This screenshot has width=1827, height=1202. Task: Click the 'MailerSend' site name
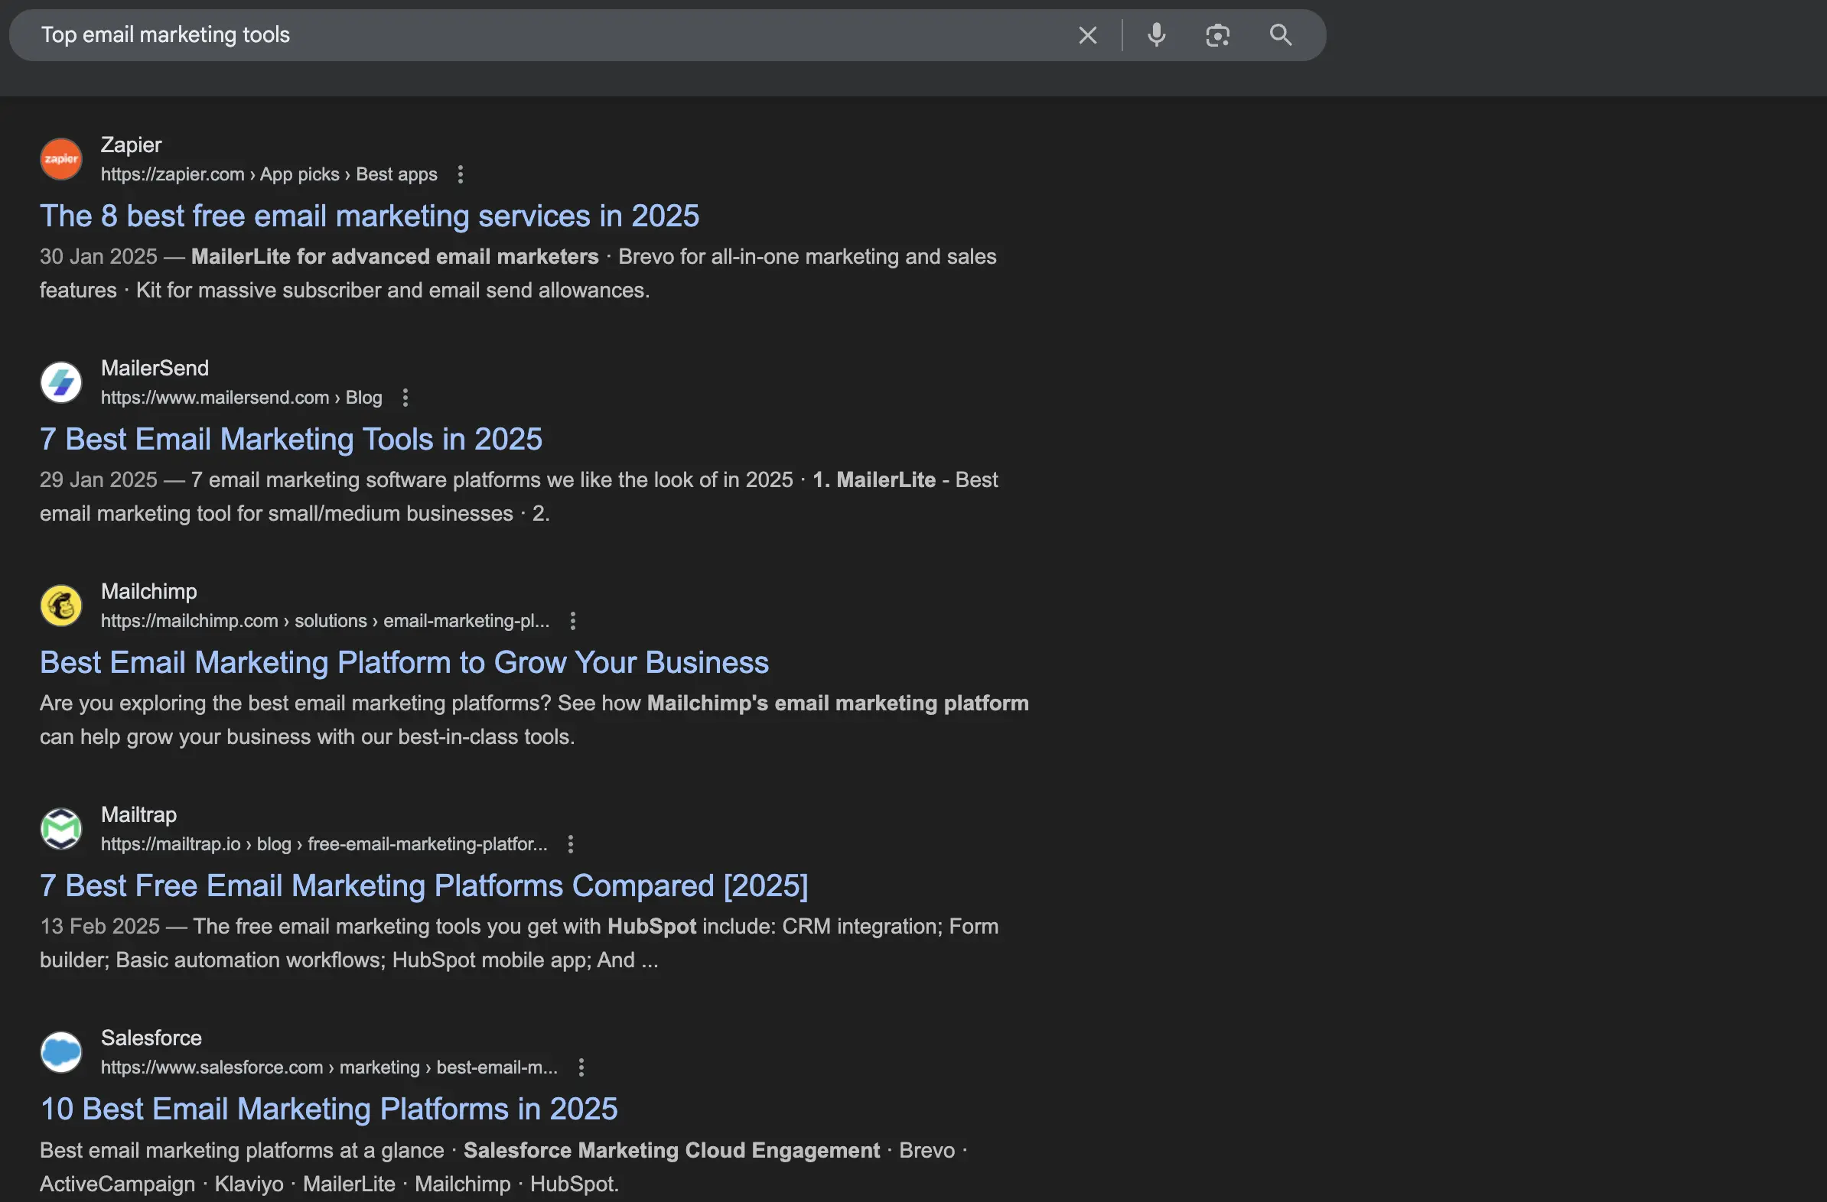coord(155,369)
